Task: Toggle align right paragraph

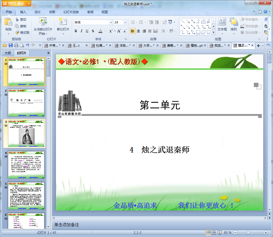Action: pos(144,31)
